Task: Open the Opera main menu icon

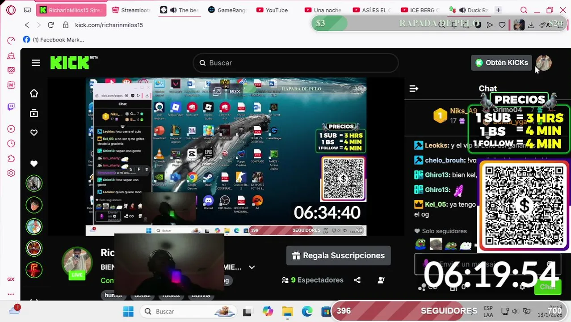Action: [11, 10]
